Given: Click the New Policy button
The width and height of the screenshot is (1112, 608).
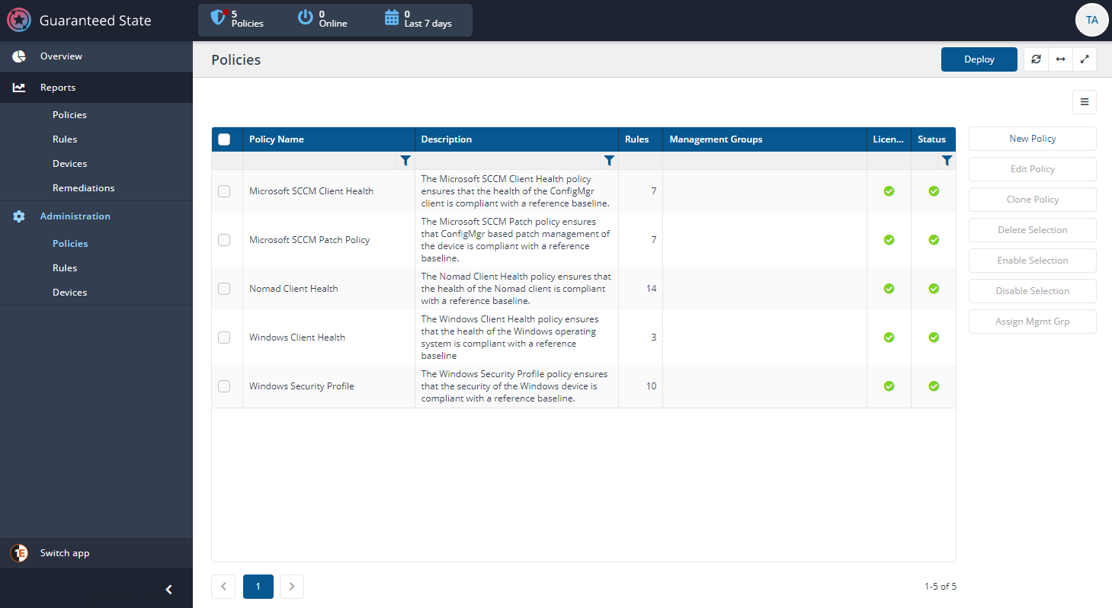Looking at the screenshot, I should click(1033, 139).
